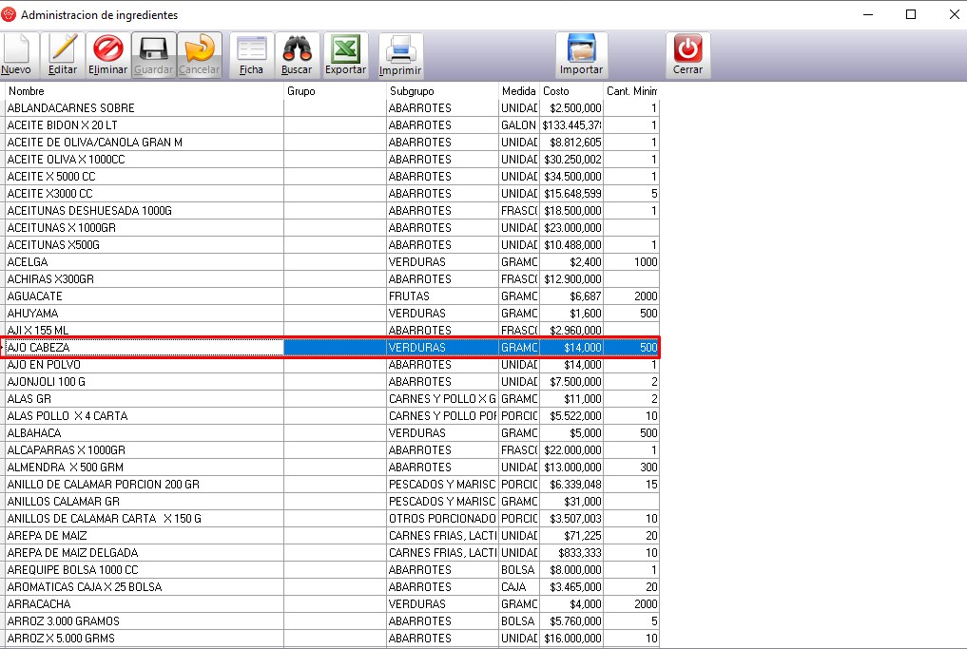Maximize the Administracion de ingredientes window

coord(911,14)
